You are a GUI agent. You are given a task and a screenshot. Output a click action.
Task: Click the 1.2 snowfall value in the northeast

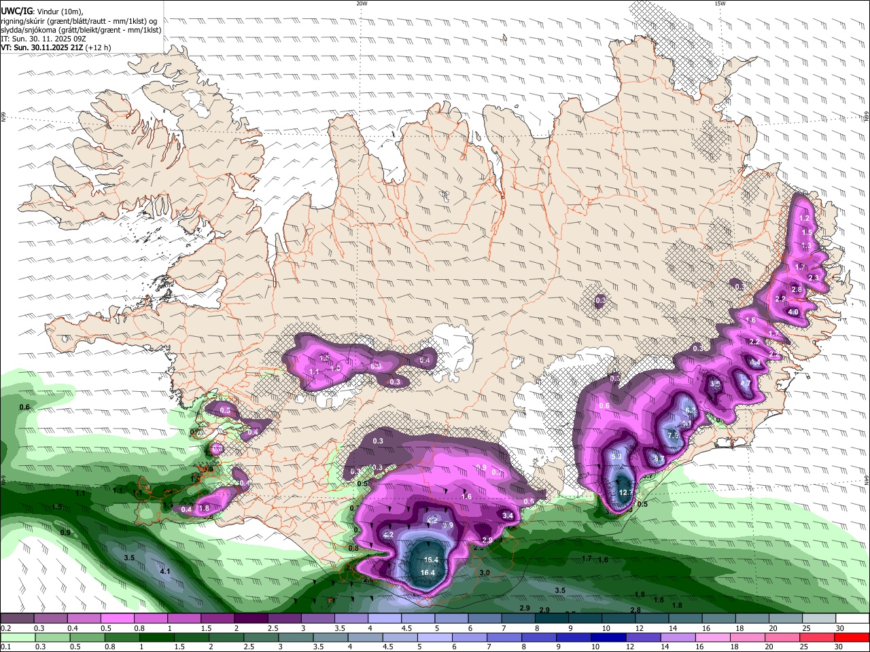[804, 219]
